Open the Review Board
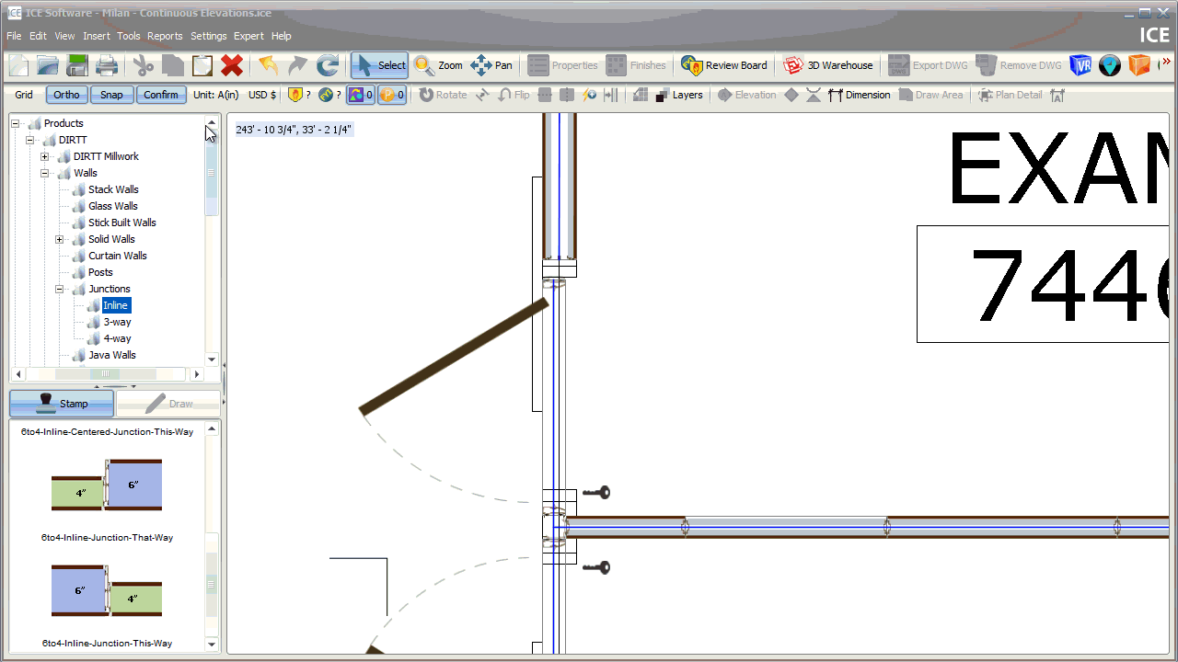1178x662 pixels. point(724,65)
